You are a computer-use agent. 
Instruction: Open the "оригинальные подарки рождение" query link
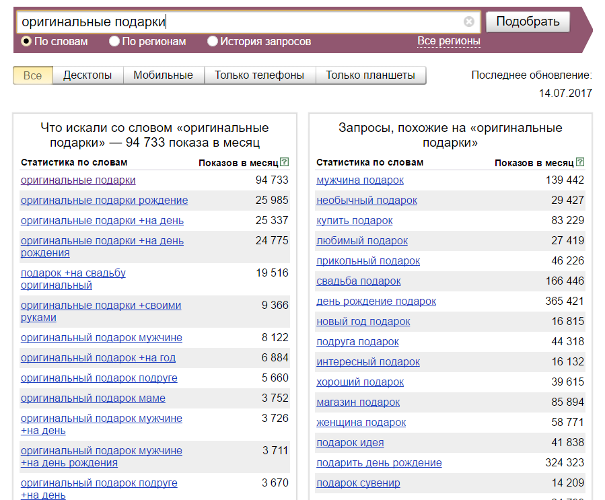pyautogui.click(x=104, y=201)
